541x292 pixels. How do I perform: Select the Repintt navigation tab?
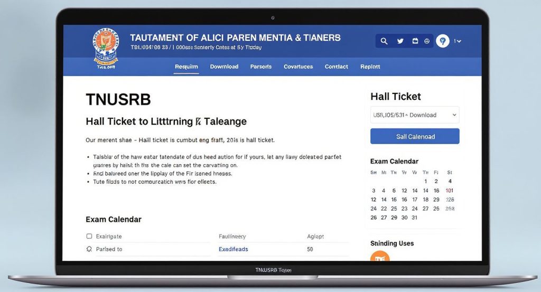pos(370,67)
